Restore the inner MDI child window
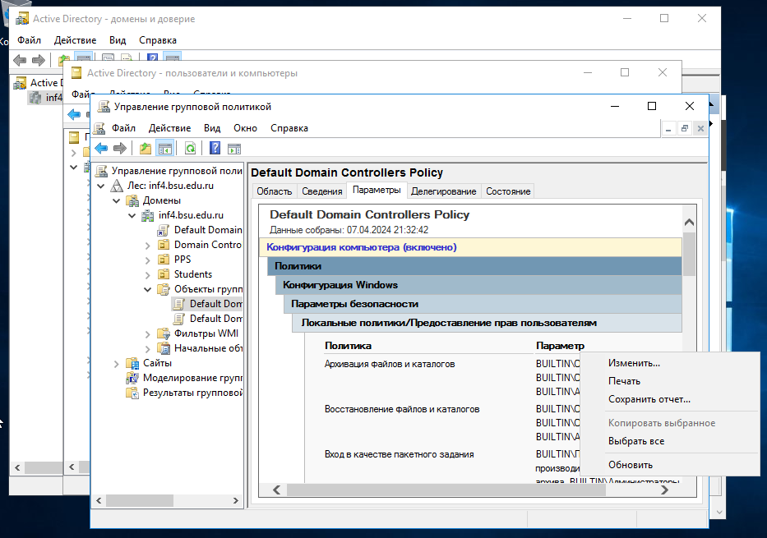 [x=684, y=128]
